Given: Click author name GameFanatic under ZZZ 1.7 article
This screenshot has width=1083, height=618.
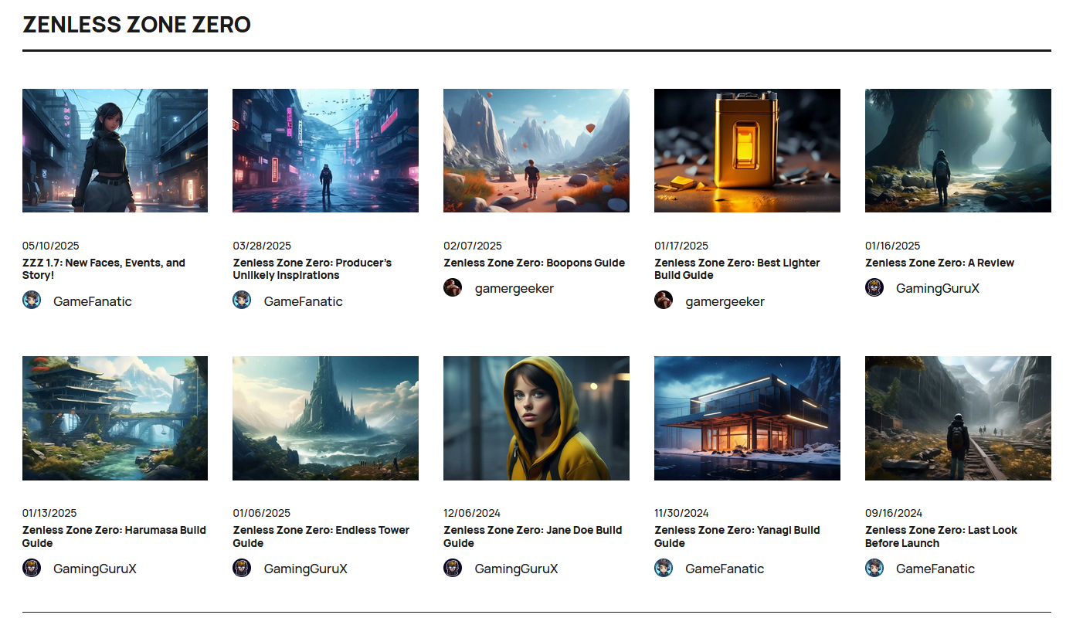Looking at the screenshot, I should [93, 301].
